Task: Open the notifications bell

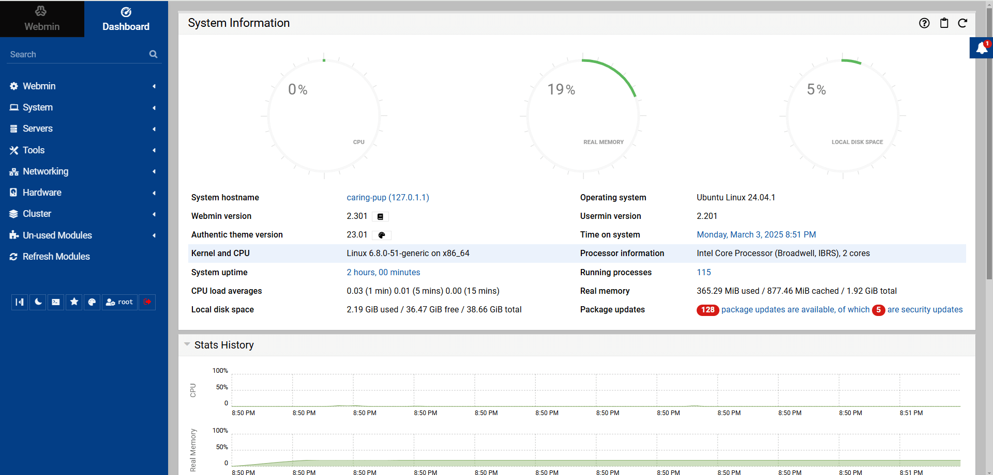Action: pos(981,48)
